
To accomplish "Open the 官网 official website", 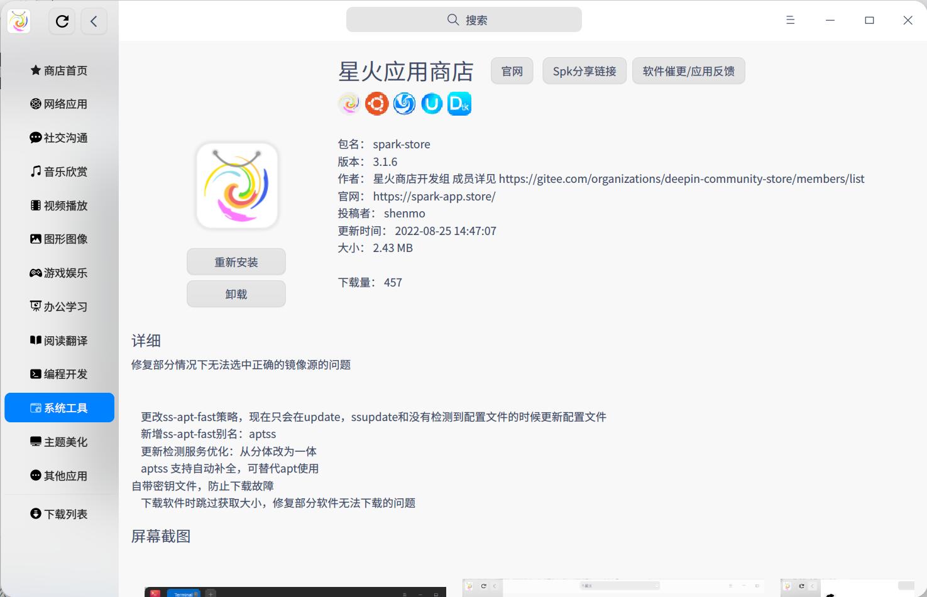I will 511,70.
